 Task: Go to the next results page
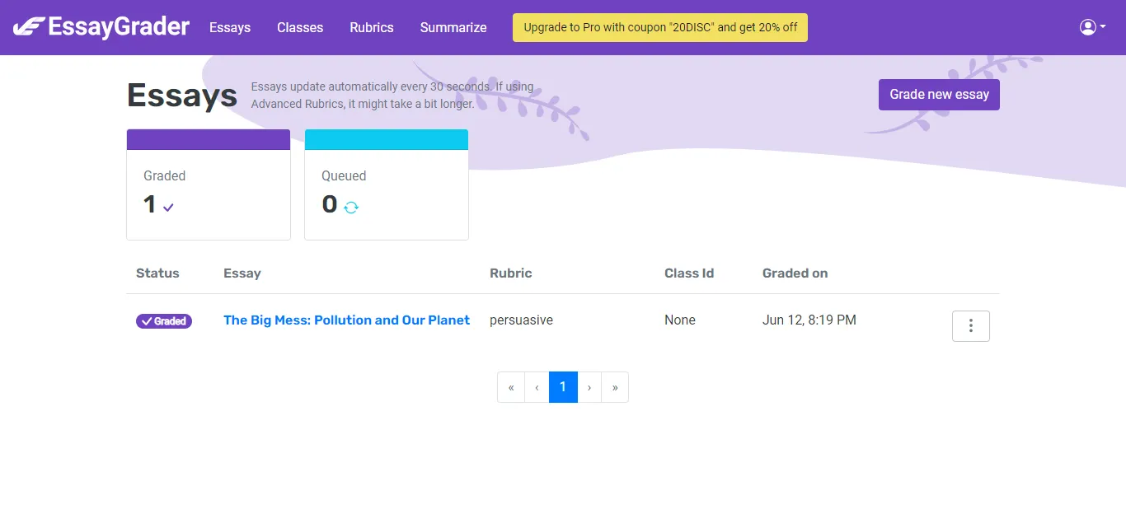pyautogui.click(x=589, y=387)
